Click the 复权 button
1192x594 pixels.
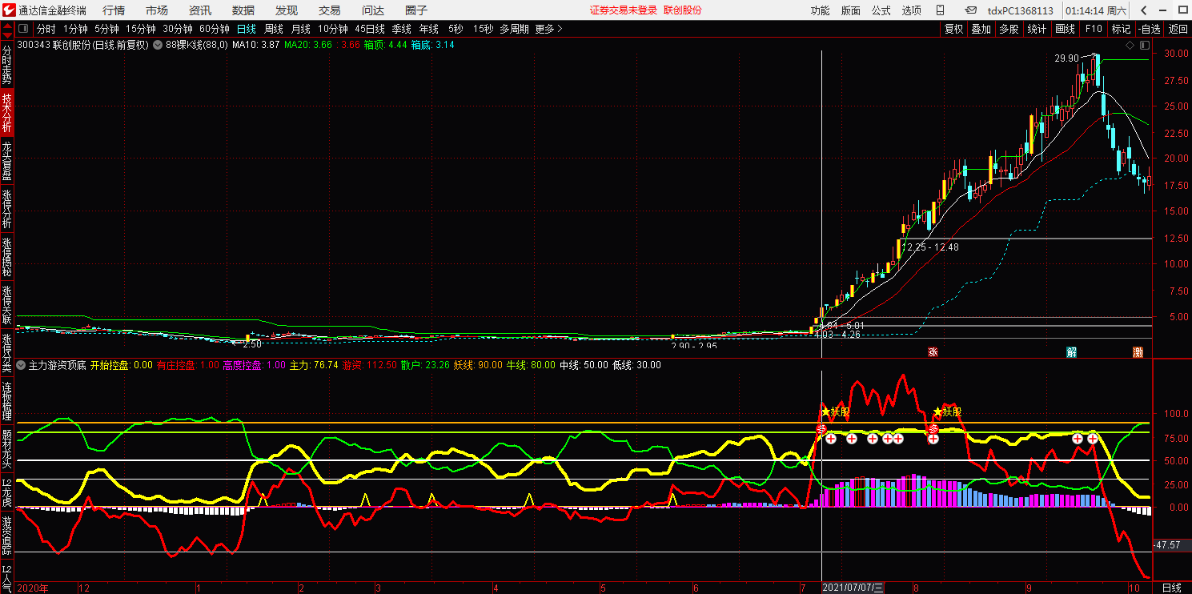coord(953,29)
